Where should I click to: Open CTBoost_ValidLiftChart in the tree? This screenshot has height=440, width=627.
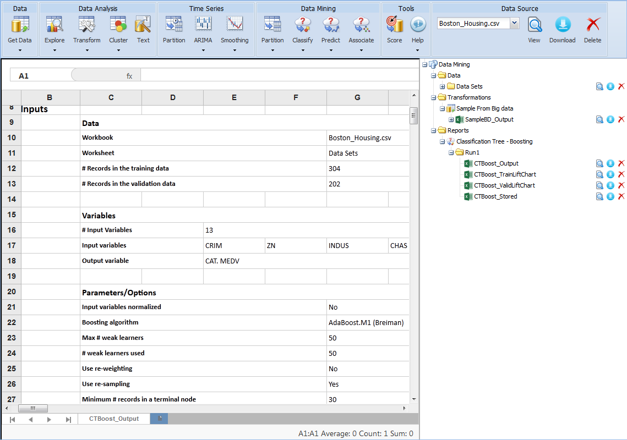[504, 185]
